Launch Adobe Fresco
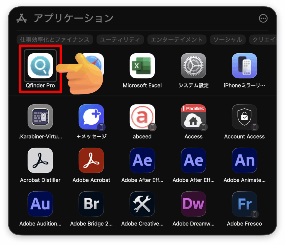The image size is (285, 245). (x=244, y=204)
